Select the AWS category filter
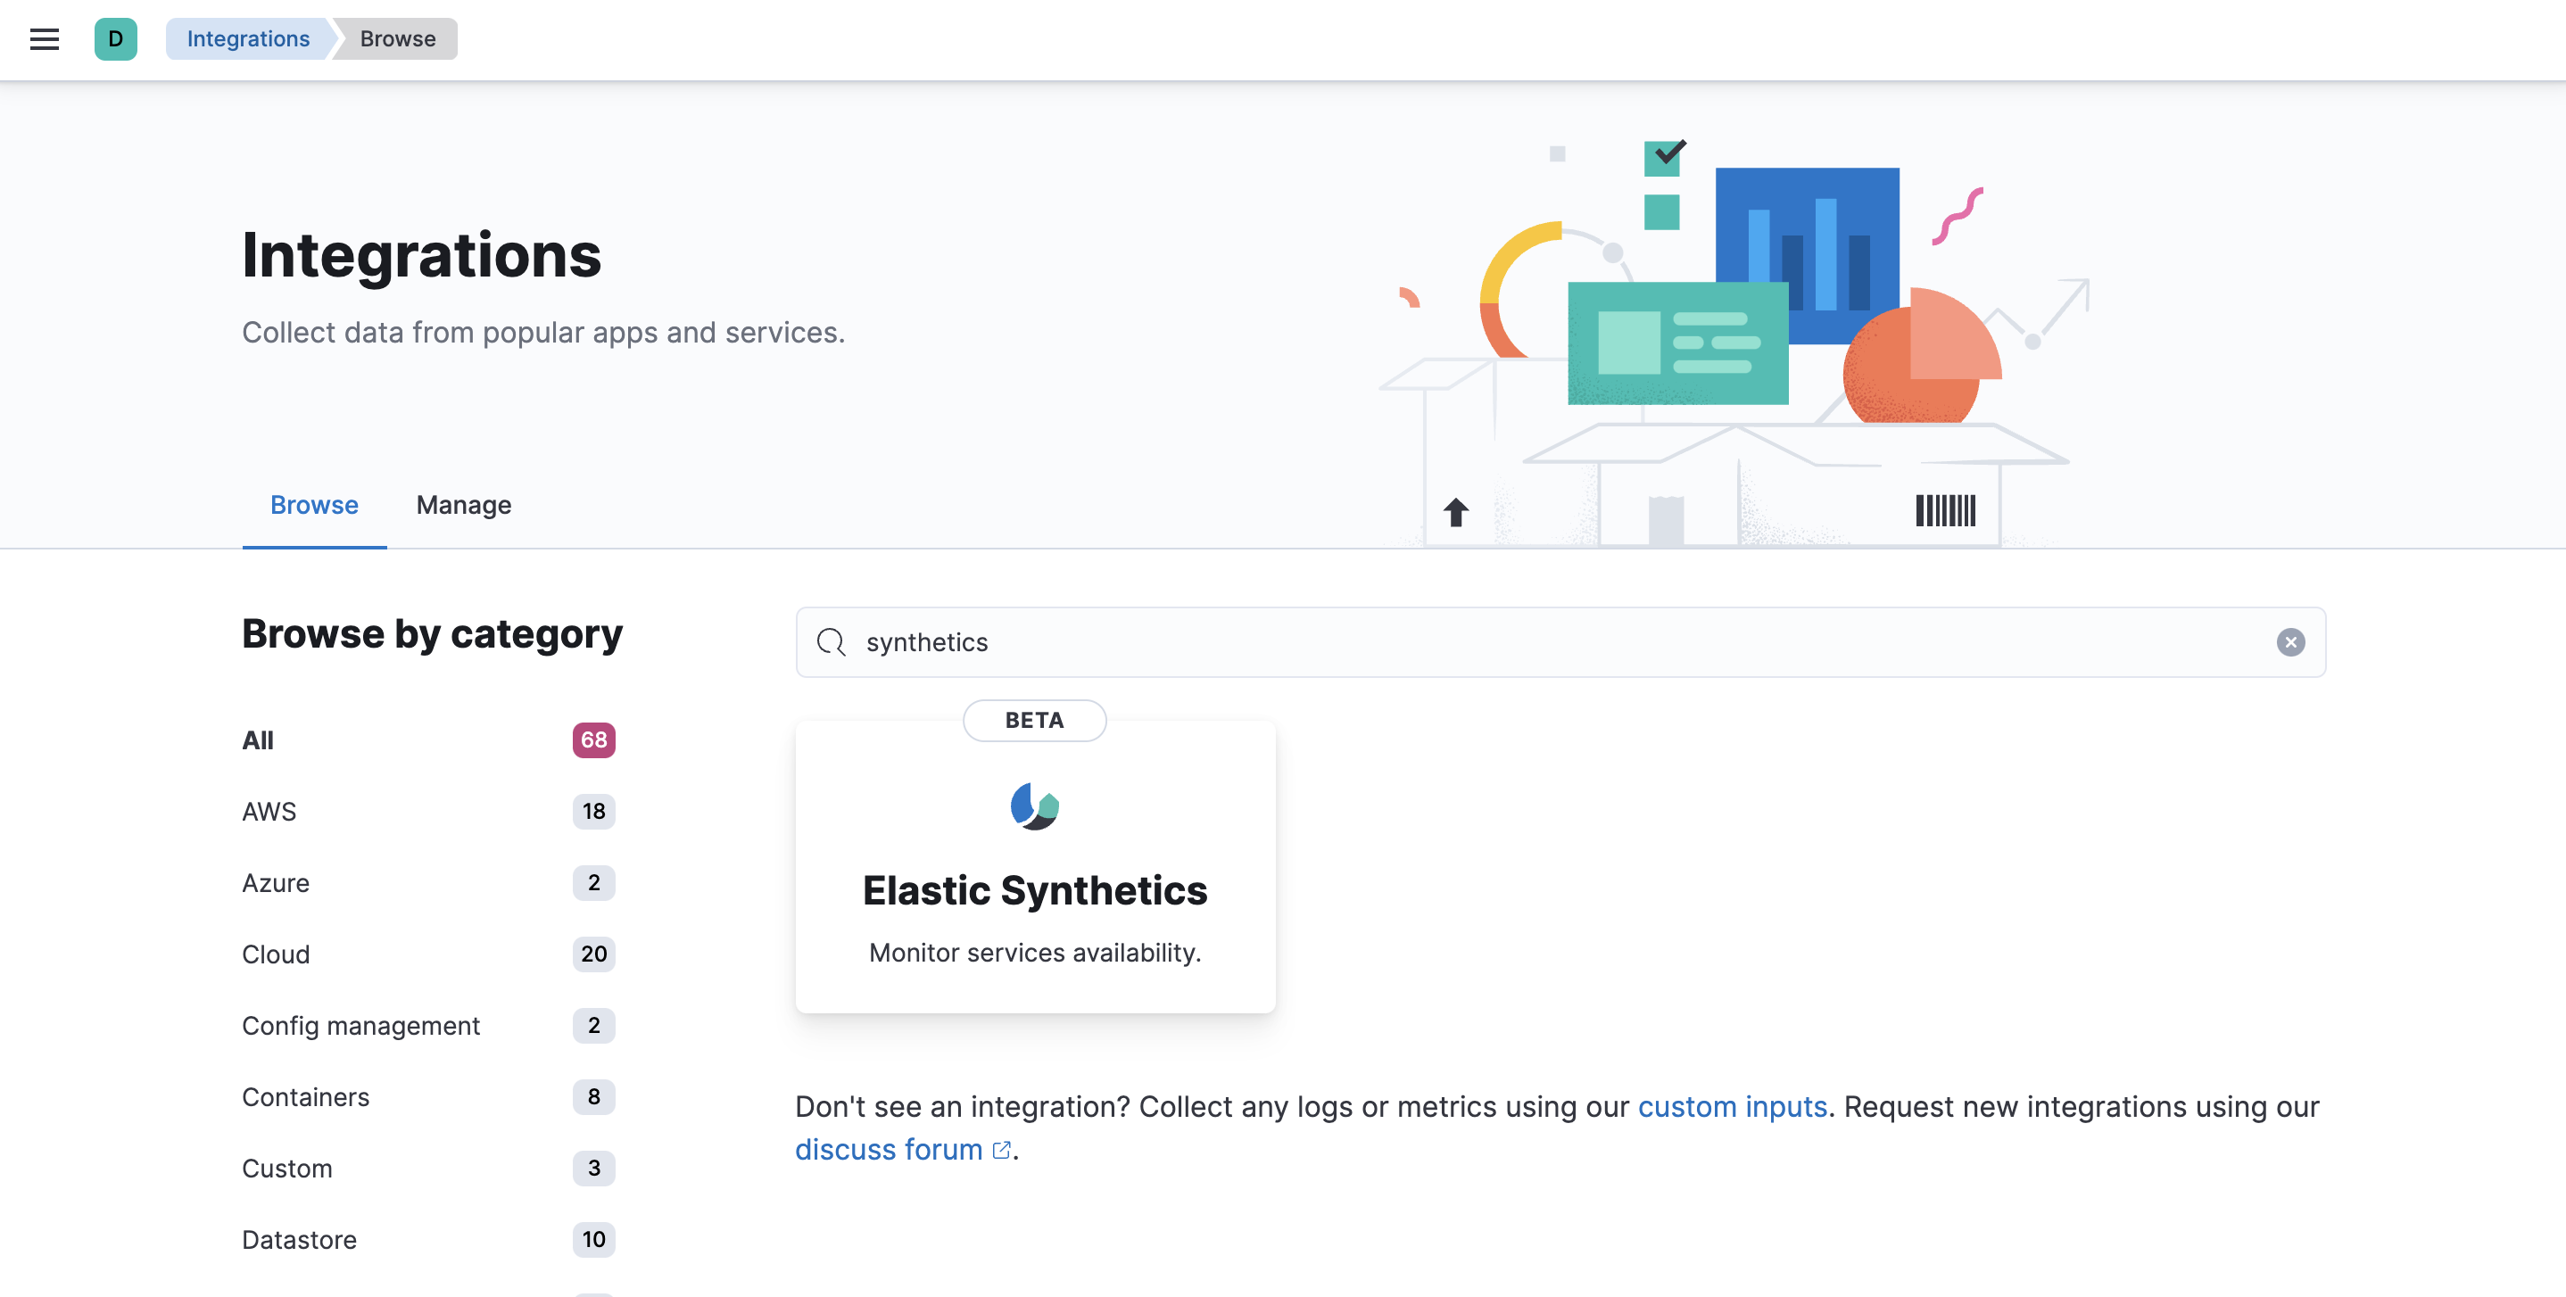 [268, 811]
